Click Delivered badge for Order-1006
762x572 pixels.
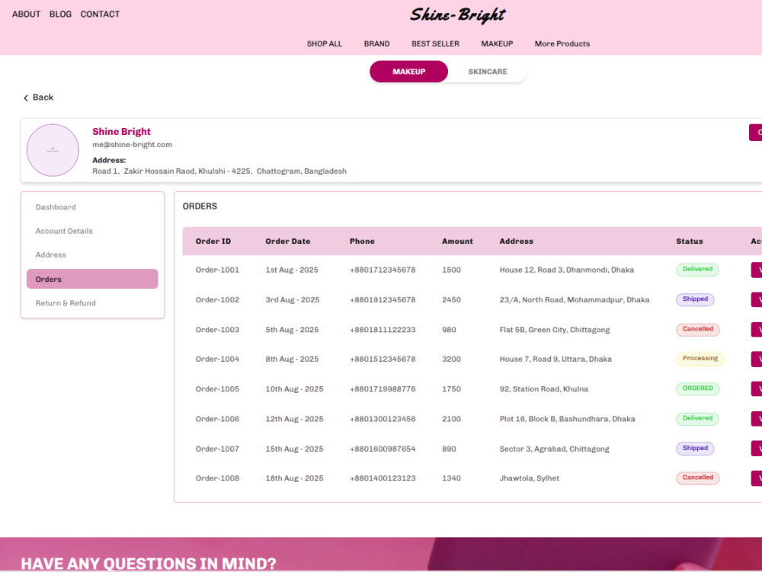(697, 419)
